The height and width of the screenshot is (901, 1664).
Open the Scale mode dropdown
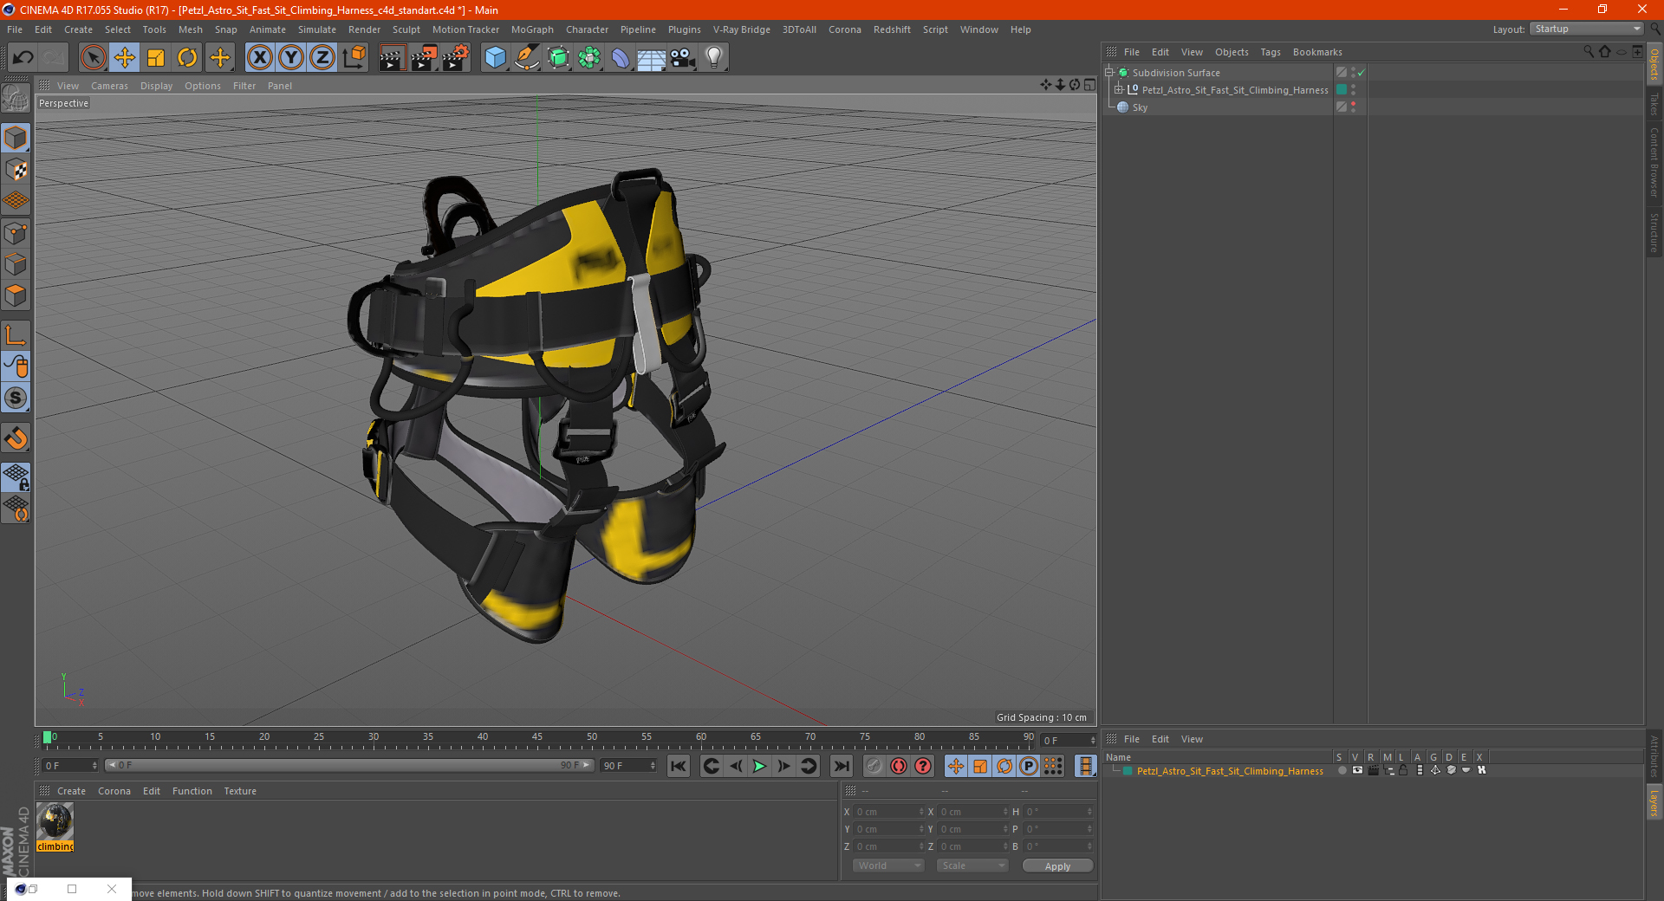point(972,865)
